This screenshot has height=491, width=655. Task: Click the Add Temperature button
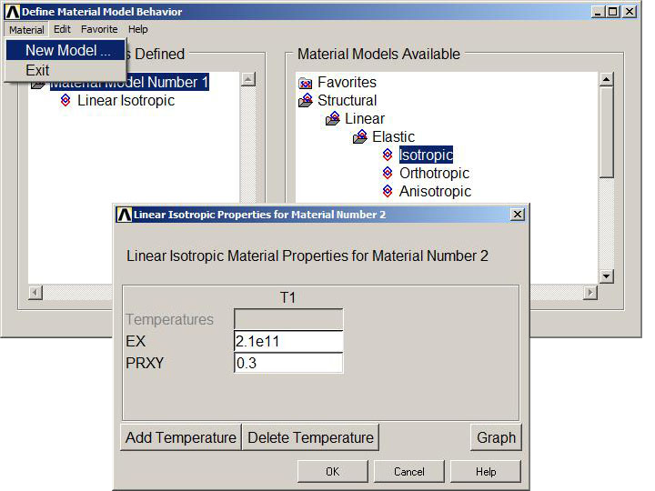(x=180, y=437)
